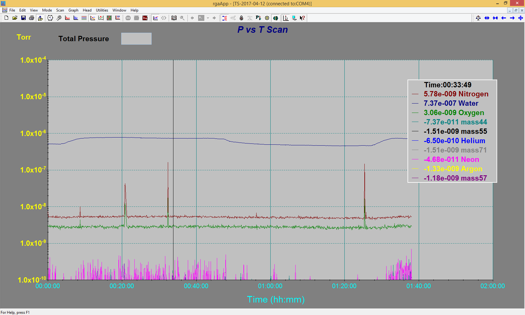
Task: Open a file with the folder toolbar icon
Action: (15, 18)
